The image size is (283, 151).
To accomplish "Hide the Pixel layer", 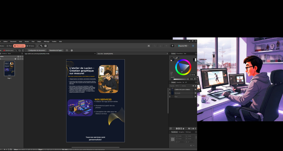I will tap(195, 96).
